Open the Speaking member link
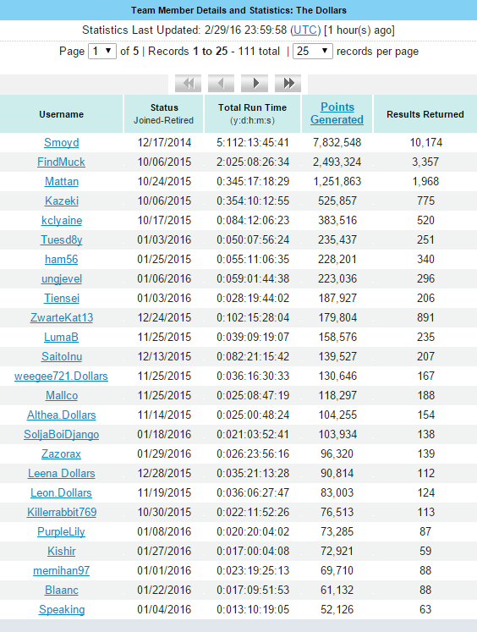Viewport: 477px width, 632px height. pos(61,609)
